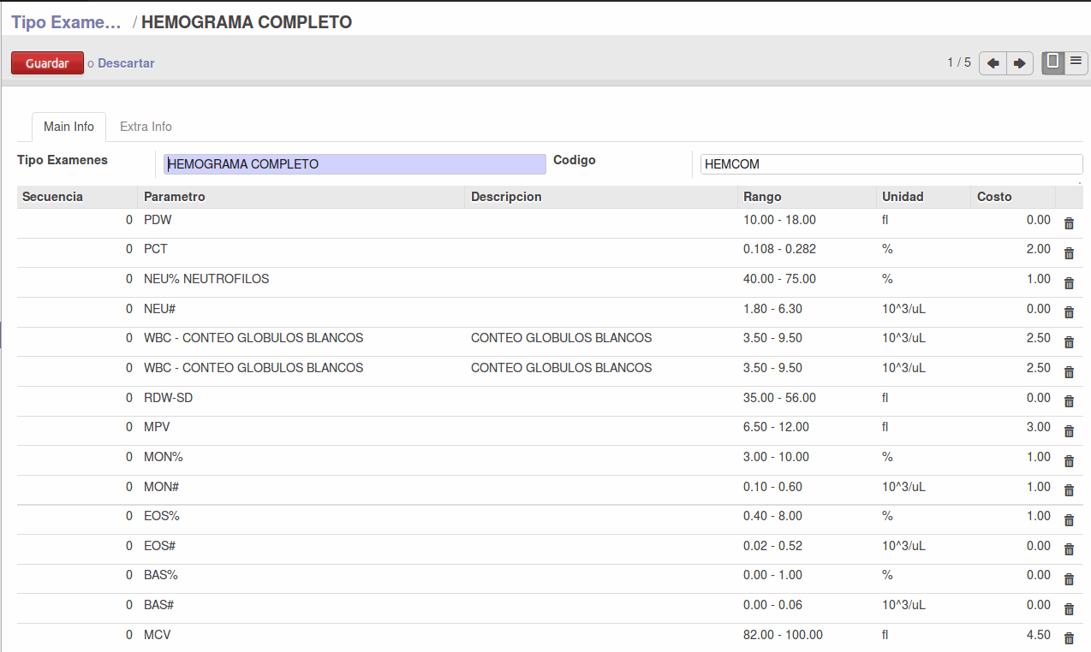Go to the next record arrow

click(x=1019, y=63)
